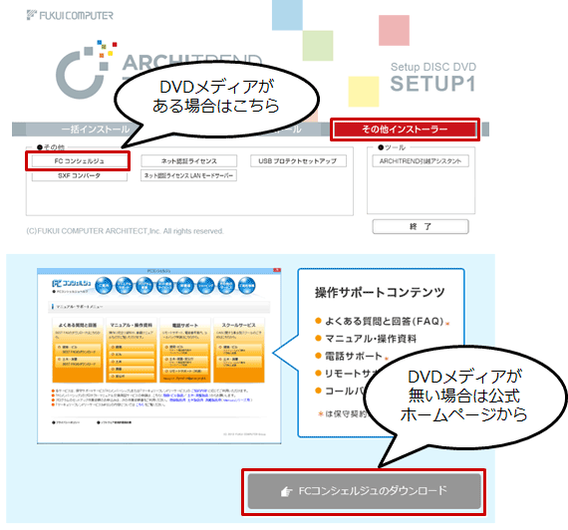568x530 pixels.
Task: Click the SXF コンバータ button
Action: coord(79,175)
